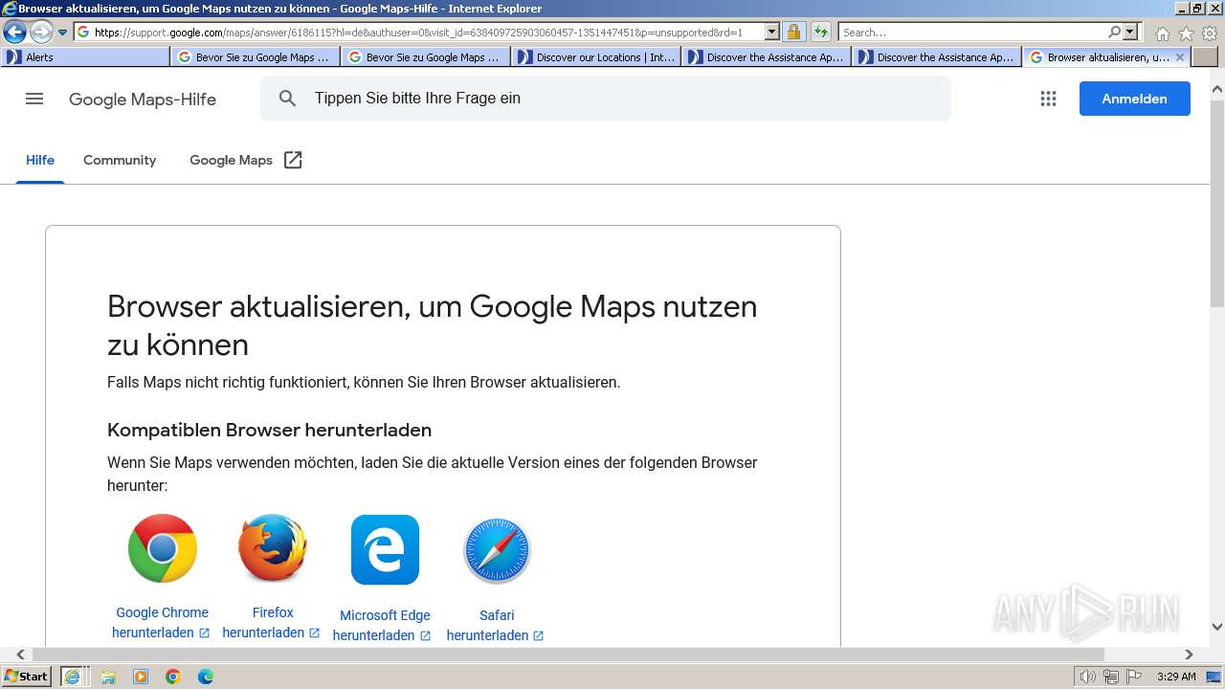The height and width of the screenshot is (689, 1225).
Task: Open the hamburger main menu
Action: [34, 99]
